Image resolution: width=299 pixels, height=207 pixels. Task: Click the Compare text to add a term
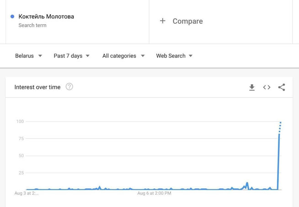[187, 21]
